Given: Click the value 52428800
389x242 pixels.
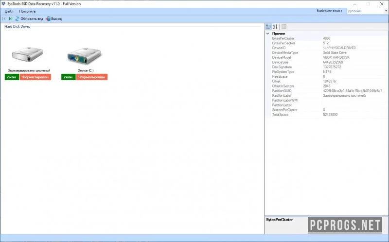Looking at the screenshot, I should point(330,115).
